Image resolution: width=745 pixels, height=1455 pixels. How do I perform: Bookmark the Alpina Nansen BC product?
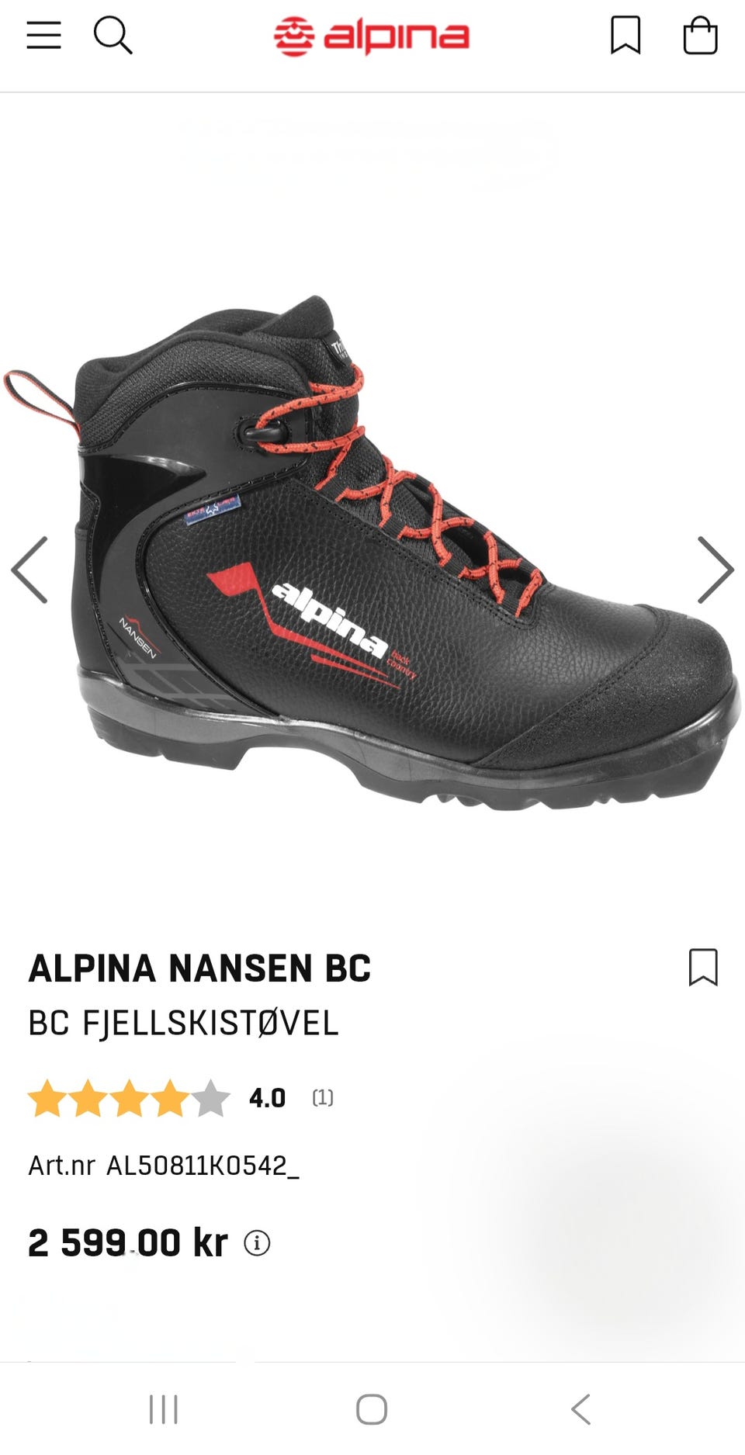pos(703,967)
